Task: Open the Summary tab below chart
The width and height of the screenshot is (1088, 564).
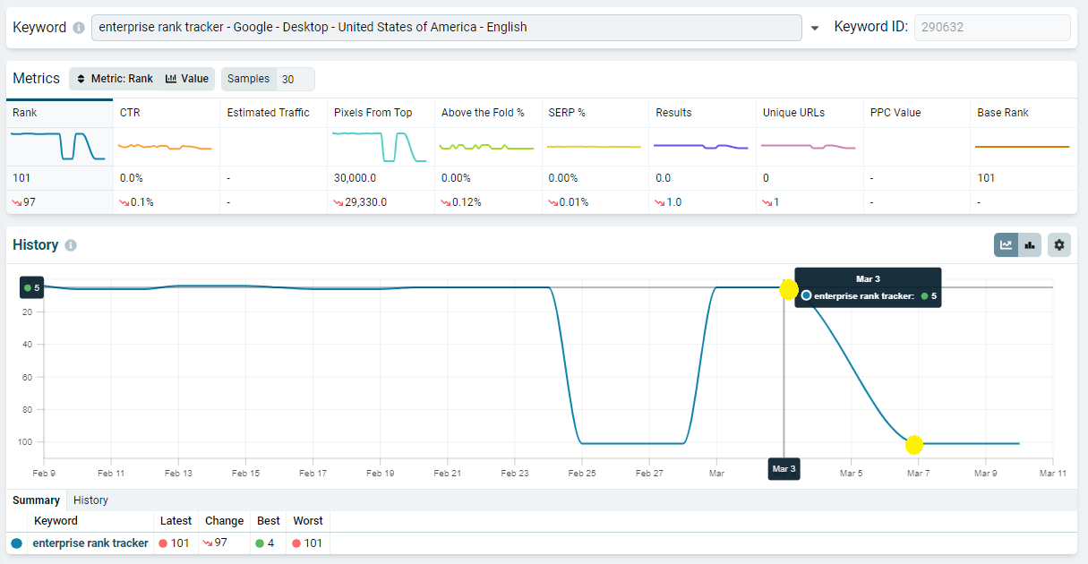Action: [x=37, y=500]
